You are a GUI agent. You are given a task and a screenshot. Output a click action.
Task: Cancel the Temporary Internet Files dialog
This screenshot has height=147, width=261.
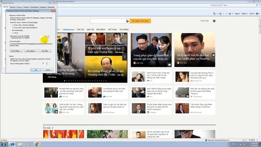(x=48, y=70)
